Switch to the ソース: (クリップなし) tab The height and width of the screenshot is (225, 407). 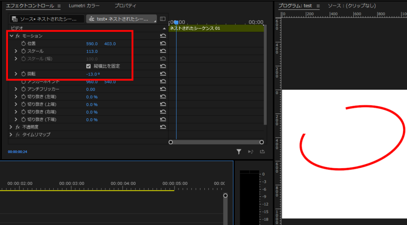click(x=352, y=6)
